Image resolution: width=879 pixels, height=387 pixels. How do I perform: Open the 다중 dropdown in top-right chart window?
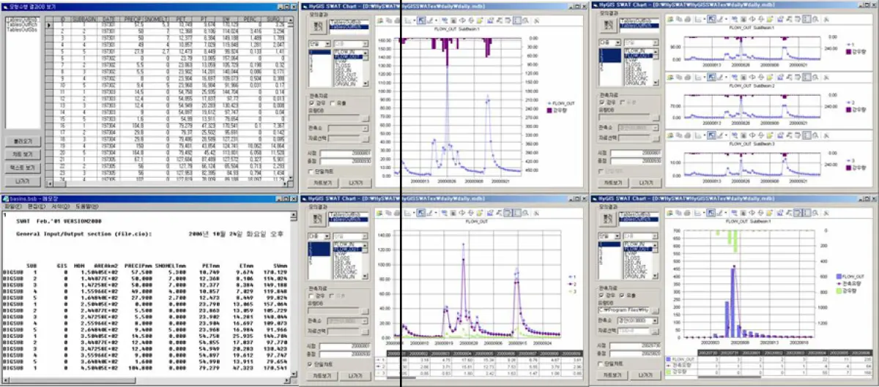tap(607, 43)
